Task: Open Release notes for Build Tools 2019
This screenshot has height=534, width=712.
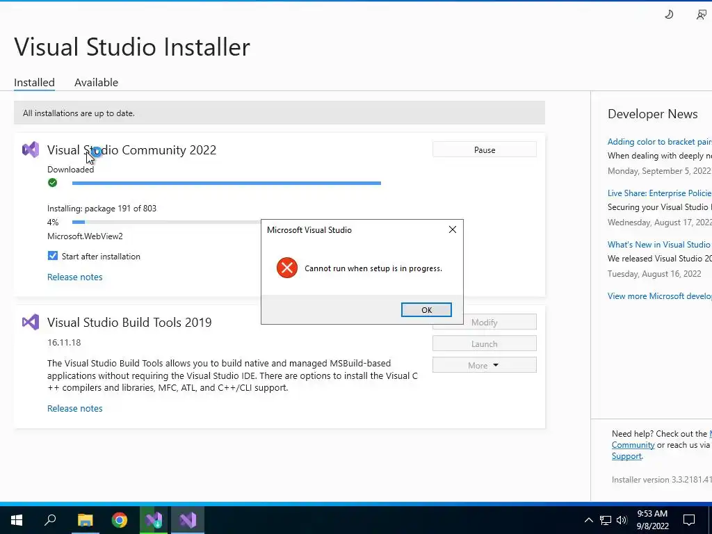Action: (x=75, y=408)
